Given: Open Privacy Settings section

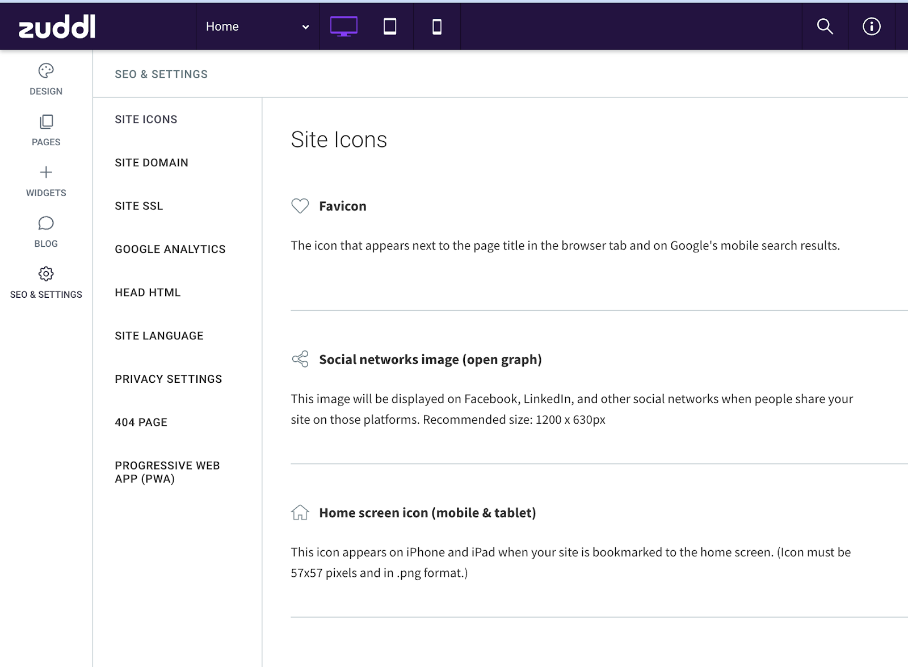Looking at the screenshot, I should [x=169, y=379].
